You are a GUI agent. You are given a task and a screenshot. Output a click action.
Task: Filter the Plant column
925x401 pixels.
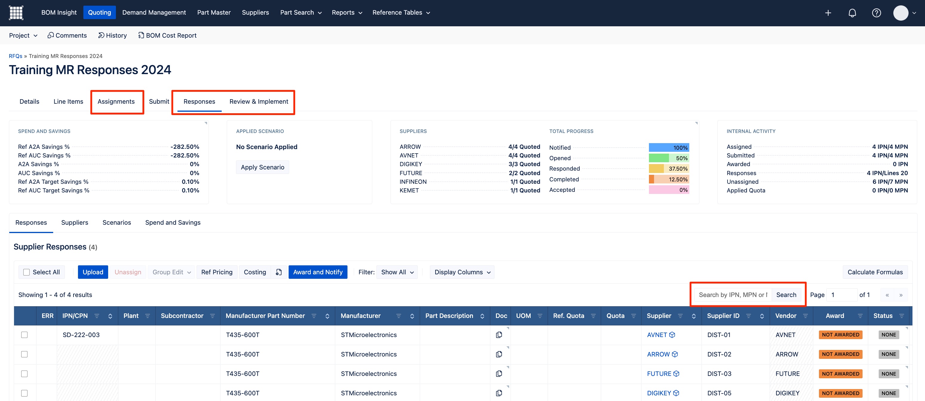[148, 316]
